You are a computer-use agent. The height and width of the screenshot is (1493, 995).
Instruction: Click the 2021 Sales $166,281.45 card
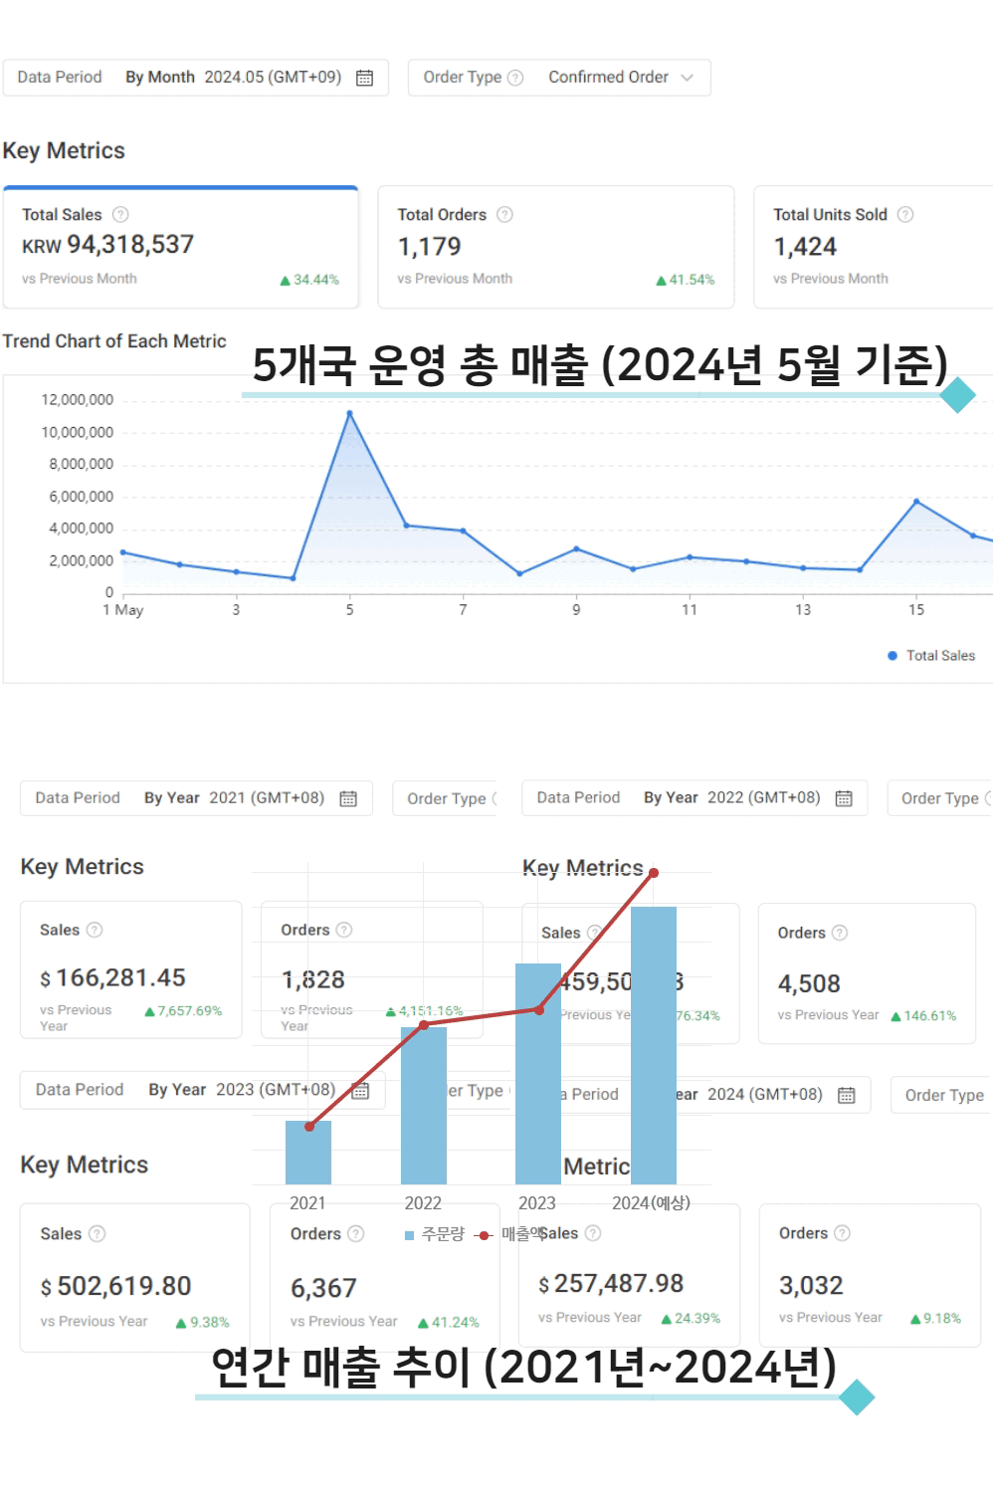click(x=130, y=970)
